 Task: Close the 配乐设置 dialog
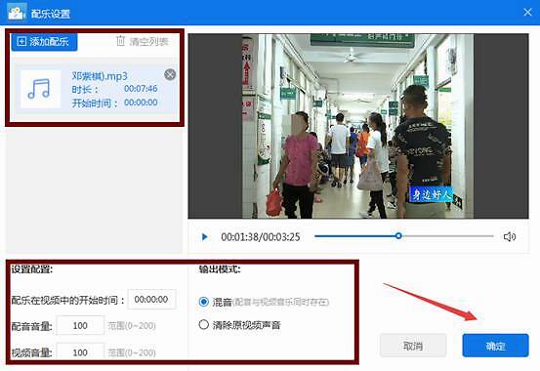[527, 13]
